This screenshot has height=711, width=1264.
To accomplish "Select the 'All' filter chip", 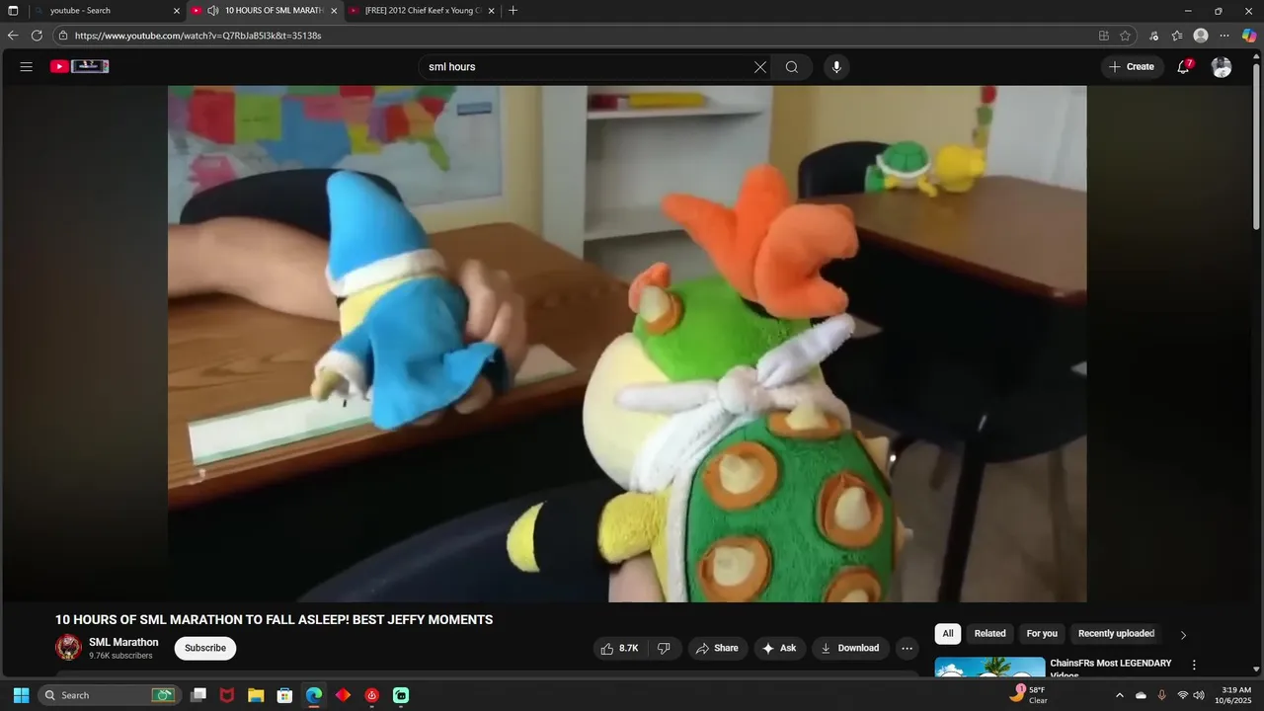I will point(948,634).
